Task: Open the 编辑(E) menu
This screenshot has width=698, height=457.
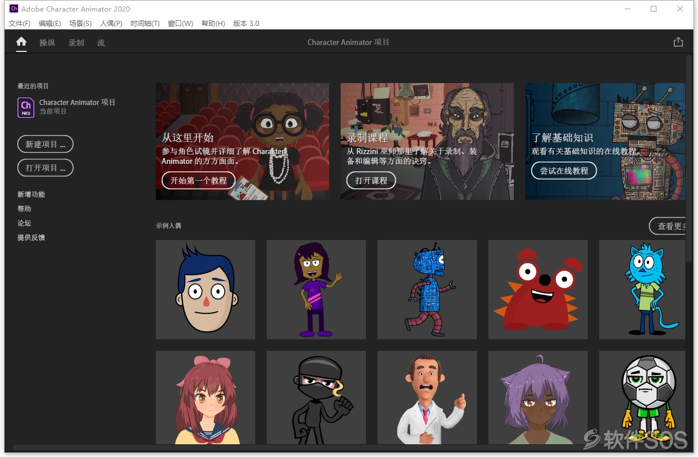Action: pyautogui.click(x=50, y=24)
